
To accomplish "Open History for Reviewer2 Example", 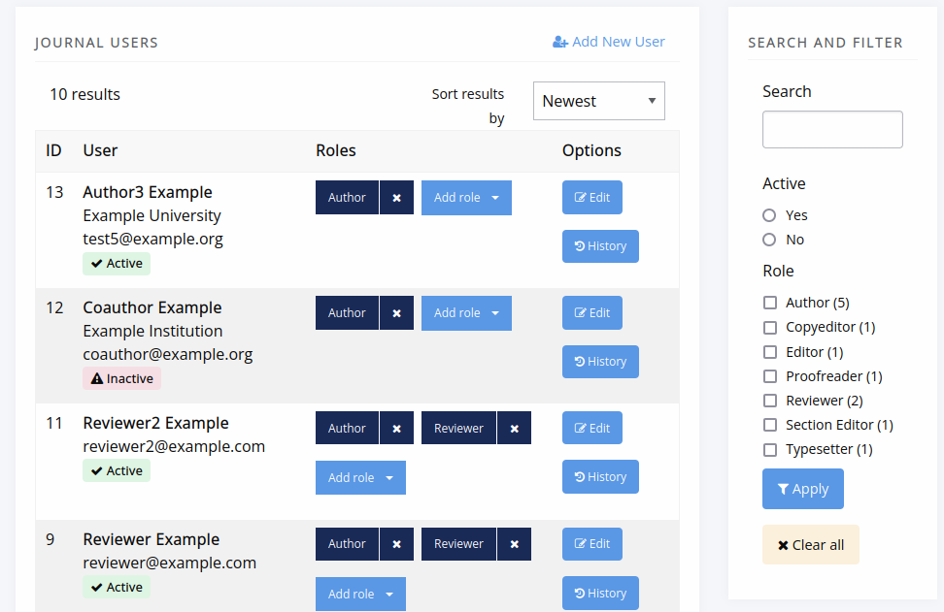I will 600,477.
